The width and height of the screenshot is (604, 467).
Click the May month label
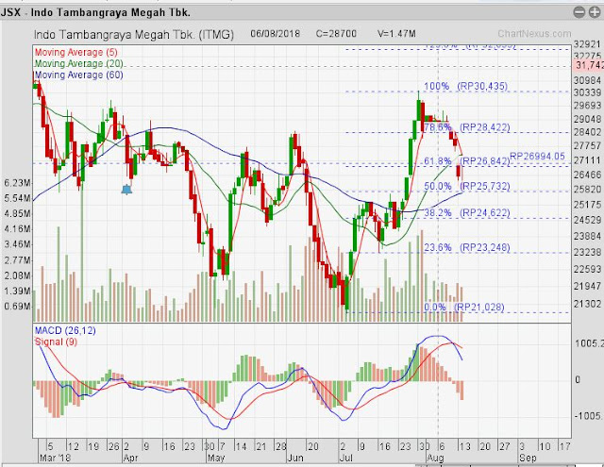coord(216,459)
